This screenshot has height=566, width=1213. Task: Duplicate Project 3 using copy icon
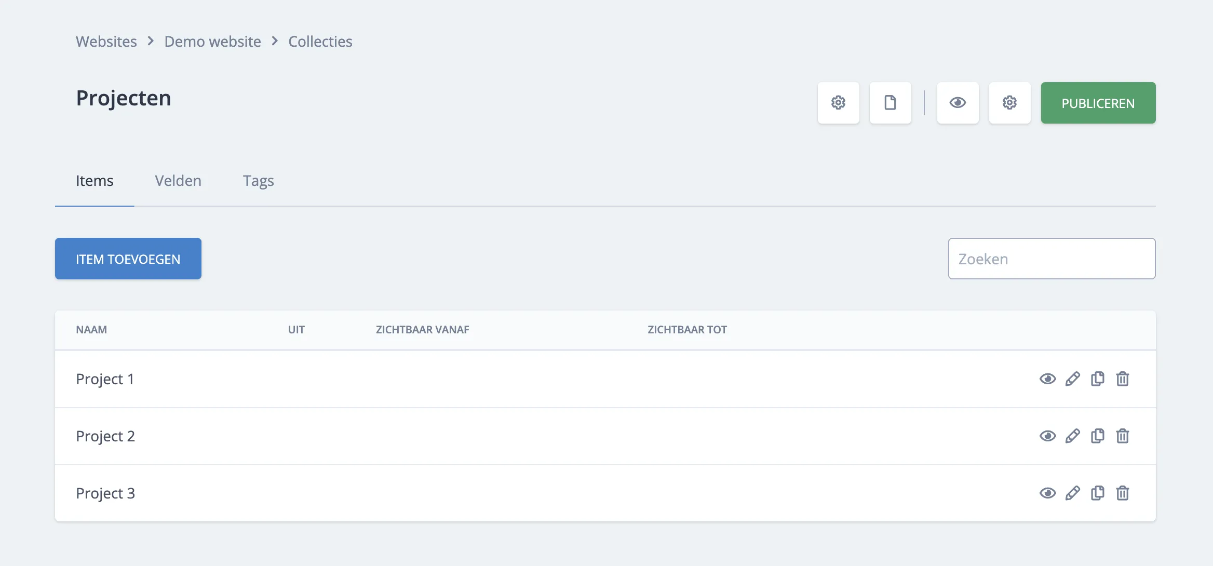(x=1097, y=493)
